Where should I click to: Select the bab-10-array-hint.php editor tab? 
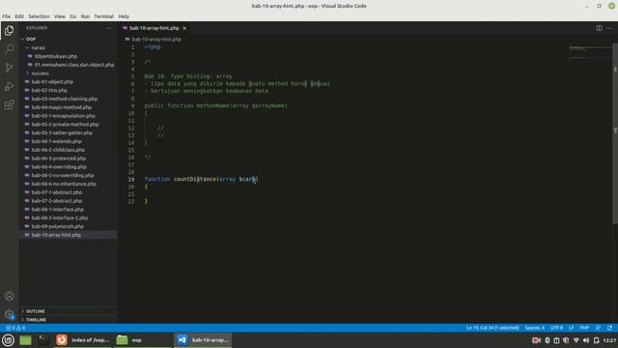154,28
